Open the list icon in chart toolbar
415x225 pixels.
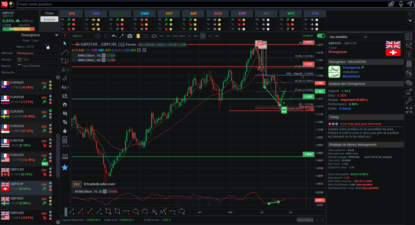[146, 36]
